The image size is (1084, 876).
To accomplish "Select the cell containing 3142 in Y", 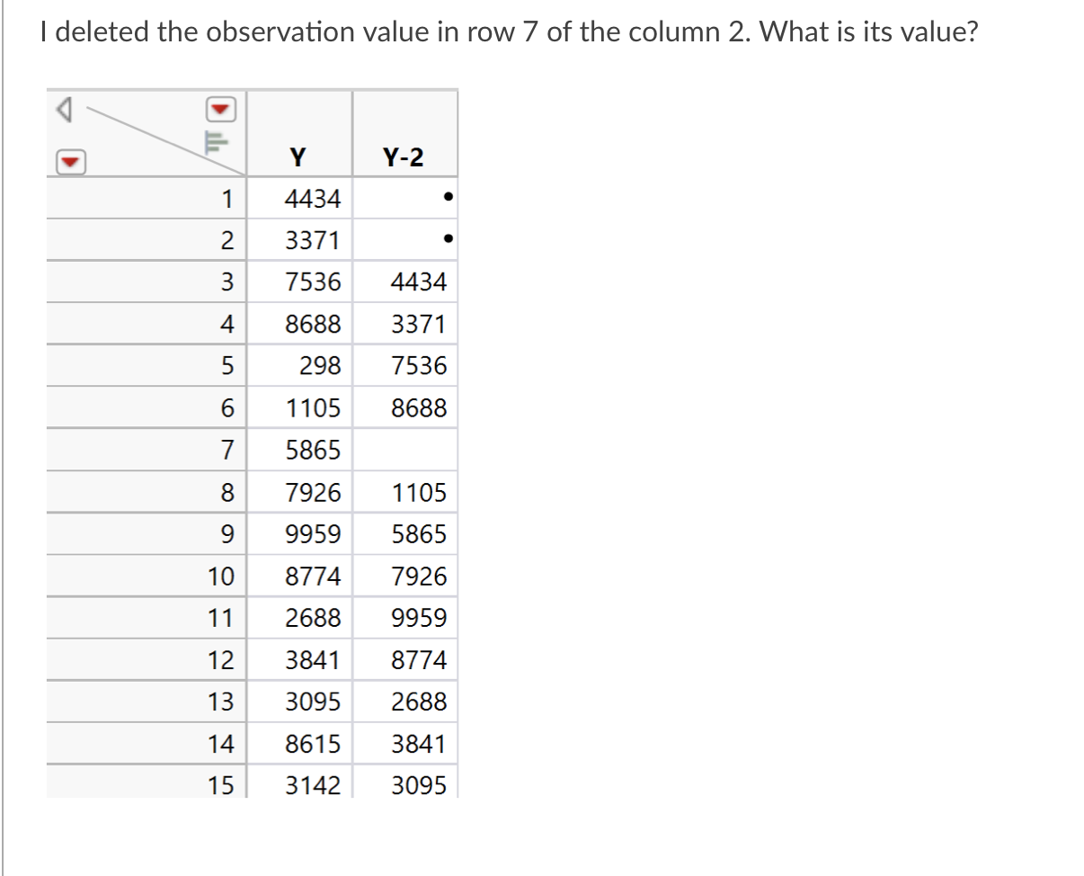I will click(312, 785).
